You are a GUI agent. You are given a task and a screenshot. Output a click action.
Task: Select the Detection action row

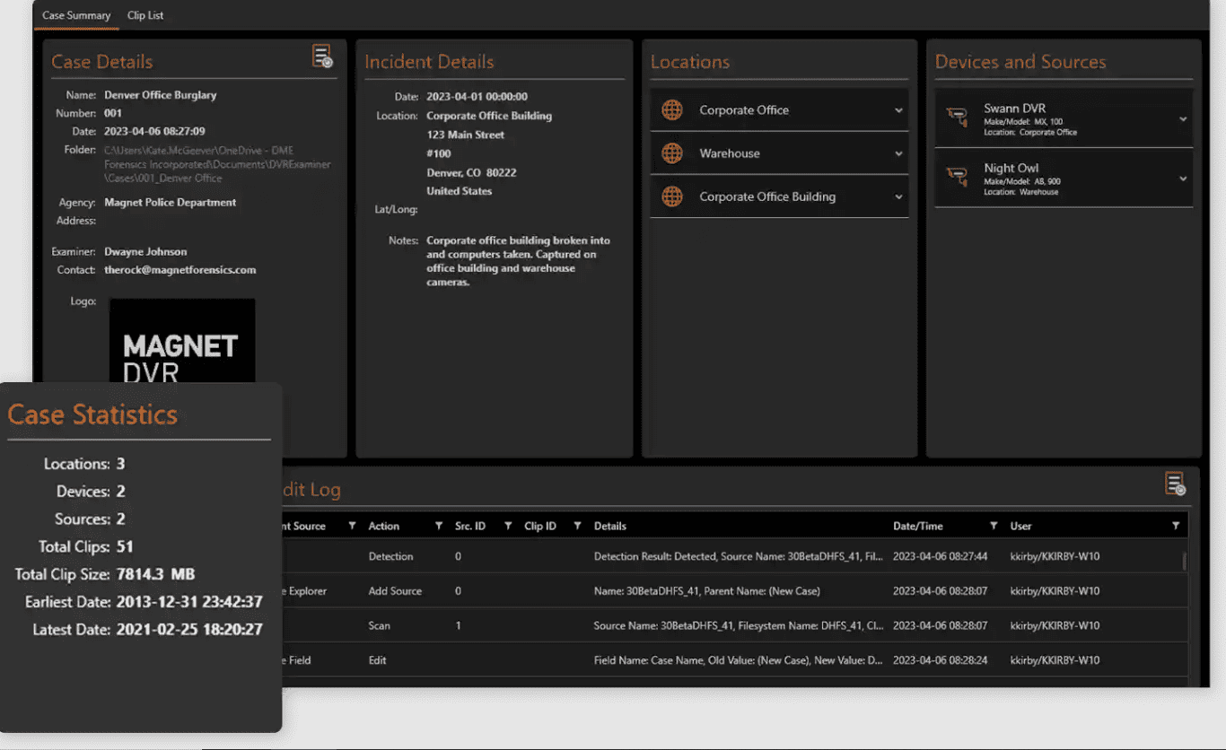pos(734,556)
